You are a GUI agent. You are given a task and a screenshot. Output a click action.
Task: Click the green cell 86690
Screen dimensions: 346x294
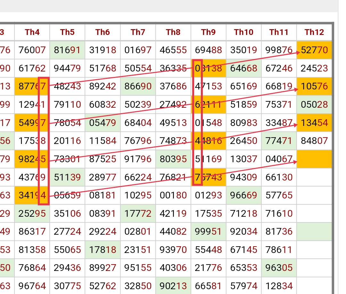point(138,86)
